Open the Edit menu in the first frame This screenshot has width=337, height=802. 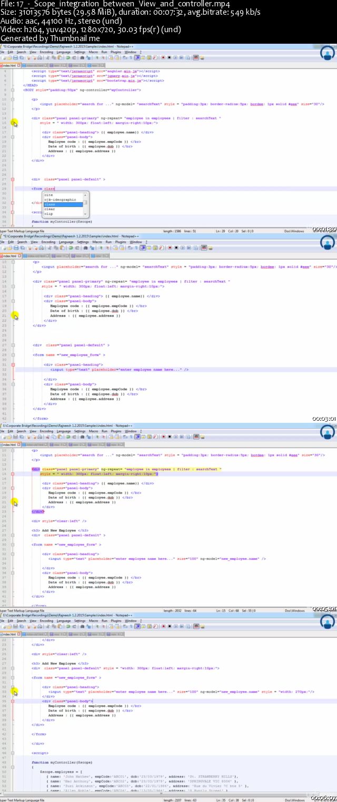point(11,52)
